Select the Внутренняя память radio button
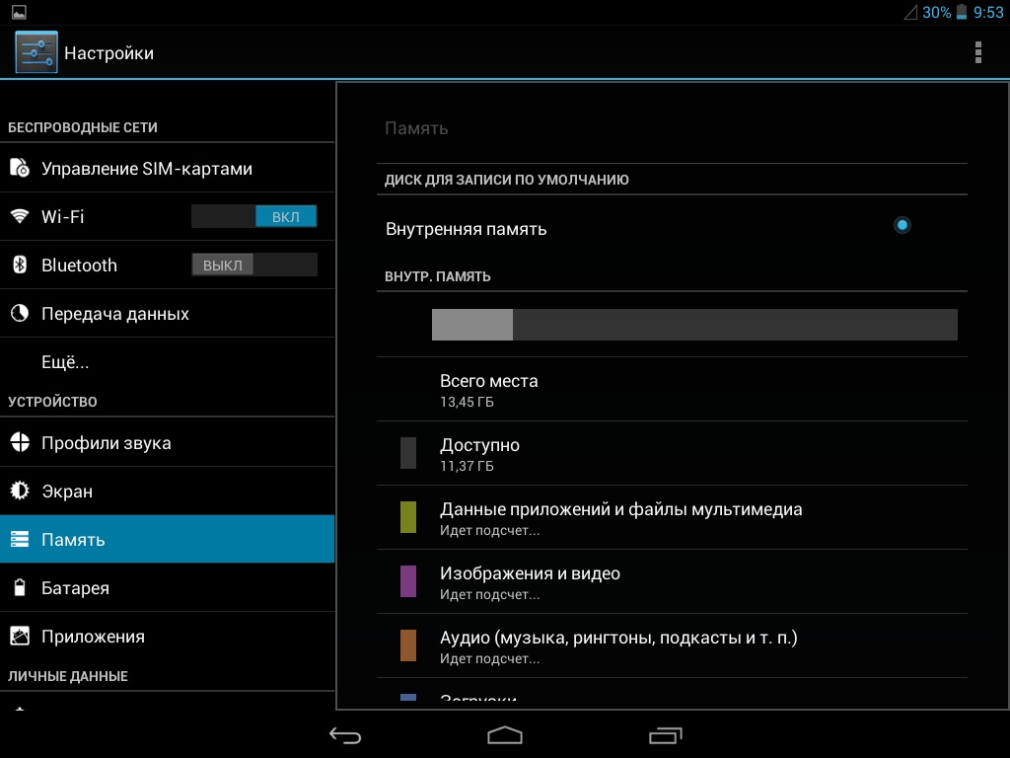Image resolution: width=1010 pixels, height=758 pixels. (x=902, y=225)
